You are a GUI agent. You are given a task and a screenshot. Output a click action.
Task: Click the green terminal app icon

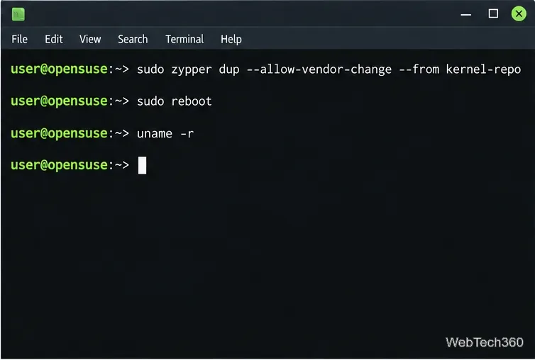click(x=18, y=14)
